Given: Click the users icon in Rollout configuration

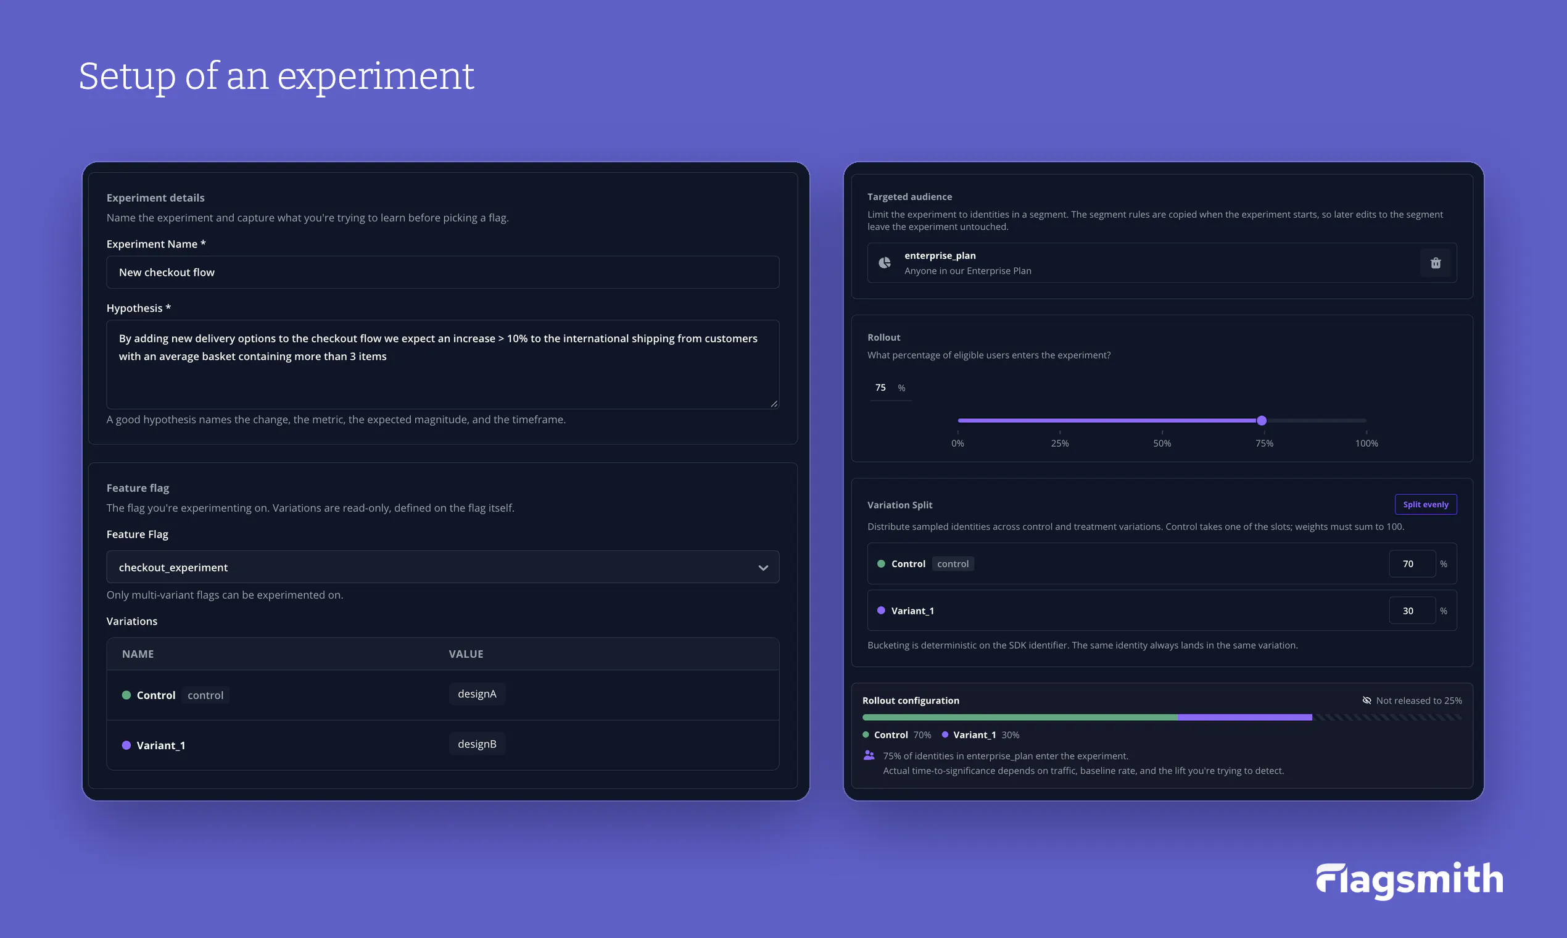Looking at the screenshot, I should pos(869,755).
